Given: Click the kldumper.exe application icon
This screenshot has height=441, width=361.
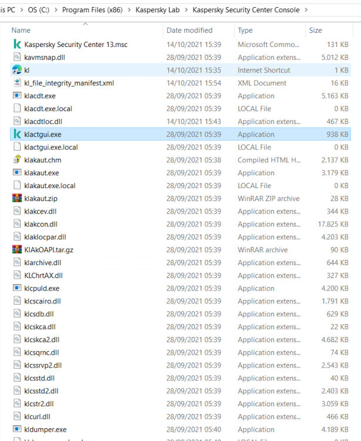Looking at the screenshot, I should (17, 429).
